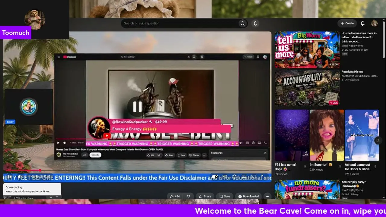Open the embedded window's notifications bell

[x=258, y=57]
